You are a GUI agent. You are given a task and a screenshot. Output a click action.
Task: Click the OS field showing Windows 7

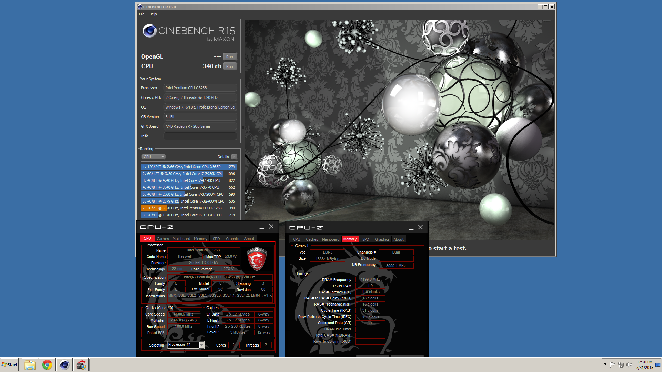tap(200, 107)
